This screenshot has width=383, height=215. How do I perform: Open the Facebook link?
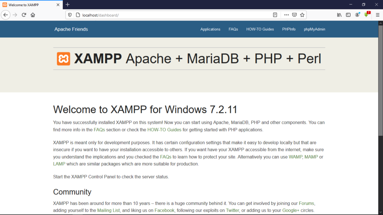(165, 211)
